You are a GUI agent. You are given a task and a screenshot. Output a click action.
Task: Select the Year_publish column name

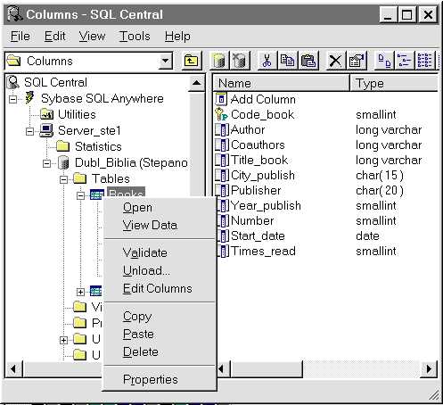coord(266,205)
